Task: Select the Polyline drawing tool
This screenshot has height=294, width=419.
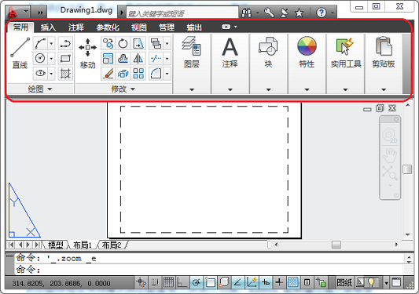Action: click(65, 43)
